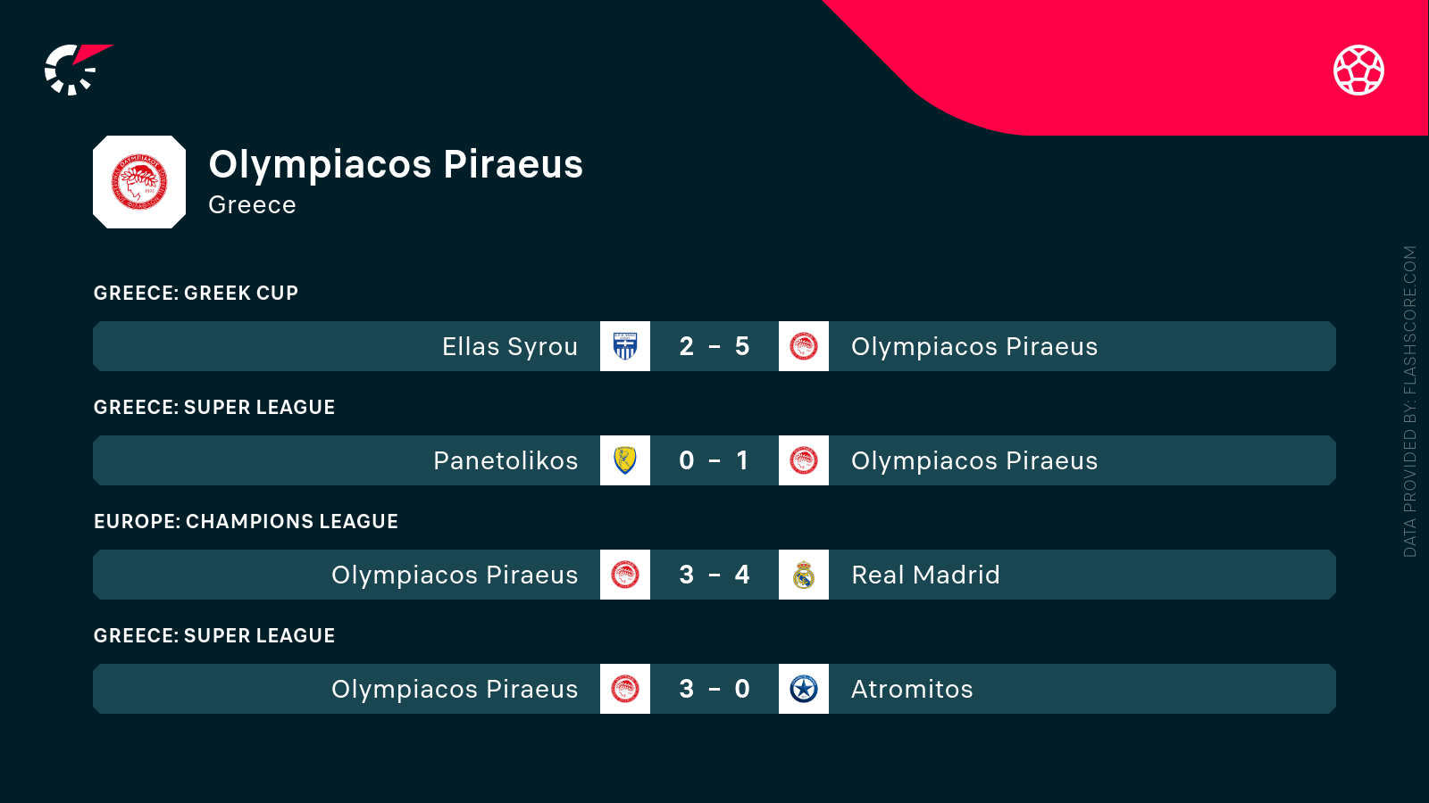1429x803 pixels.
Task: Click the white football icon
Action: (x=1358, y=70)
